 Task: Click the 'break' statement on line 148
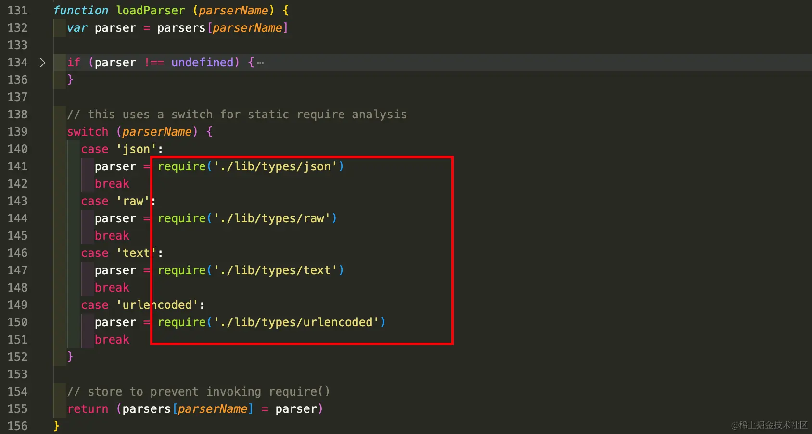[x=112, y=288]
